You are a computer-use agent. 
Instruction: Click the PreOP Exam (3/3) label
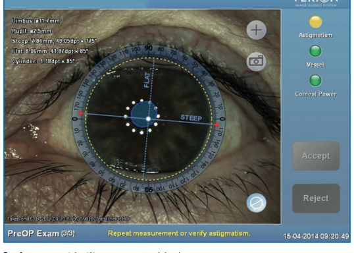pos(41,233)
